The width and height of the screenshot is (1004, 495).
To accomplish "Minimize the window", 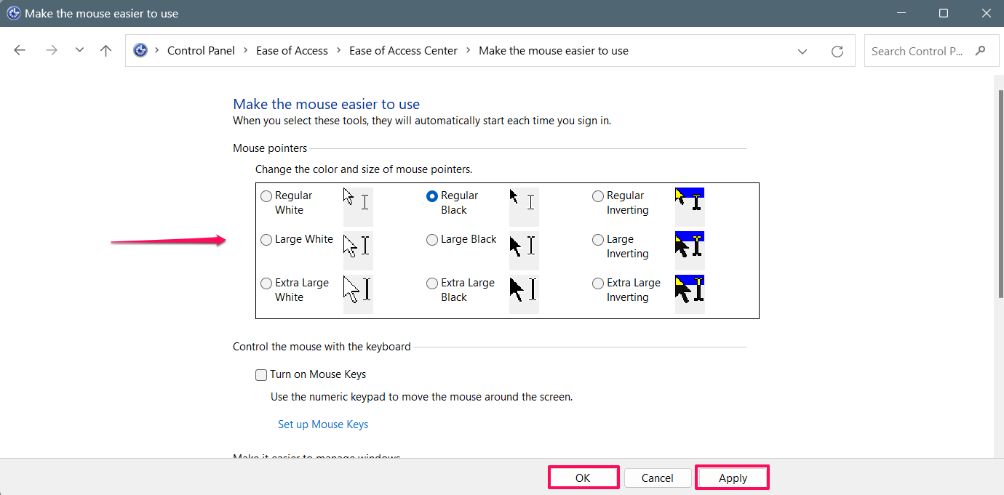I will (902, 13).
